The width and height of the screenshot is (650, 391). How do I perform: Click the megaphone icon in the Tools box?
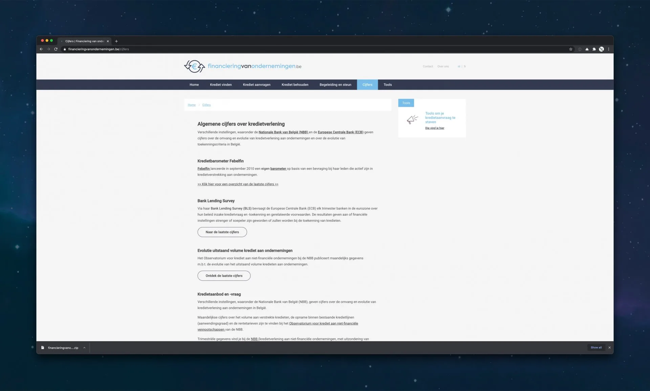pyautogui.click(x=412, y=120)
